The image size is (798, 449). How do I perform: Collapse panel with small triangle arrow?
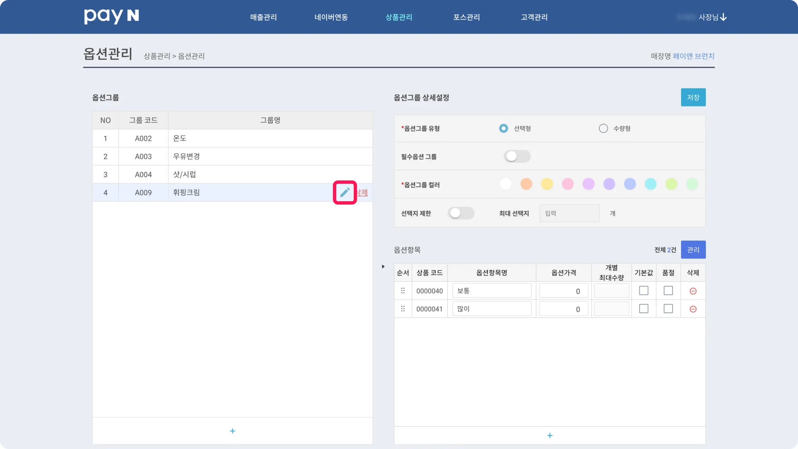[x=383, y=267]
